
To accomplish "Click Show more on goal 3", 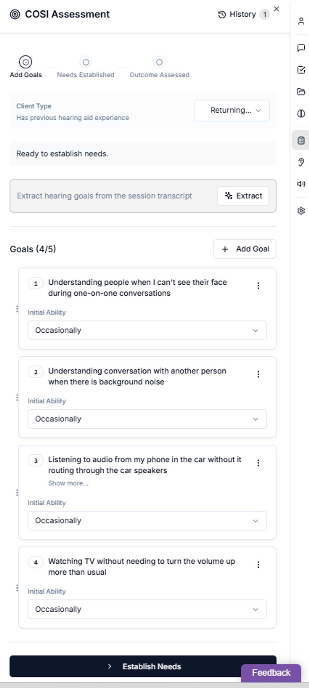I will click(x=68, y=483).
